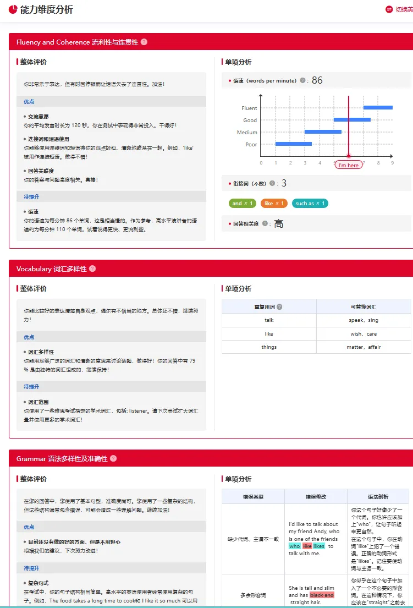This screenshot has height=608, width=413.
Task: Click the 错误类型 column header
Action: pyautogui.click(x=253, y=497)
